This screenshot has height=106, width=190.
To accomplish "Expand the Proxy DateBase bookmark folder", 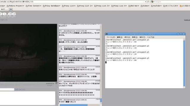I will (x=51, y=6).
